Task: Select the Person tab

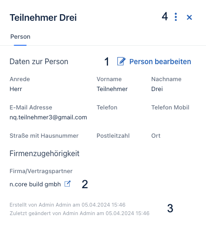Action: pyautogui.click(x=20, y=37)
